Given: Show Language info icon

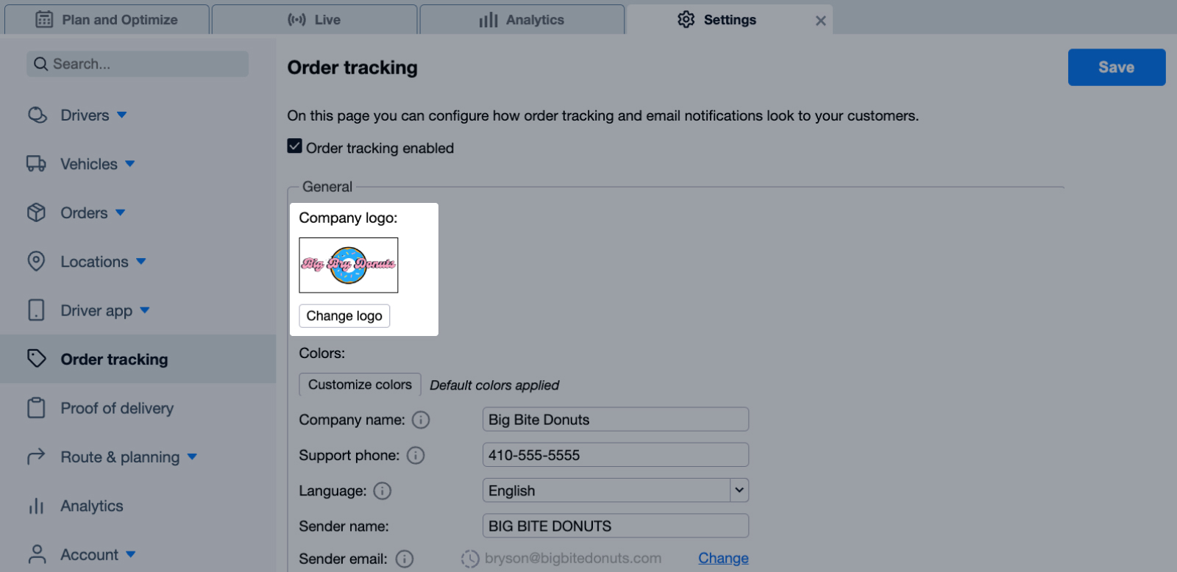Looking at the screenshot, I should pos(383,490).
